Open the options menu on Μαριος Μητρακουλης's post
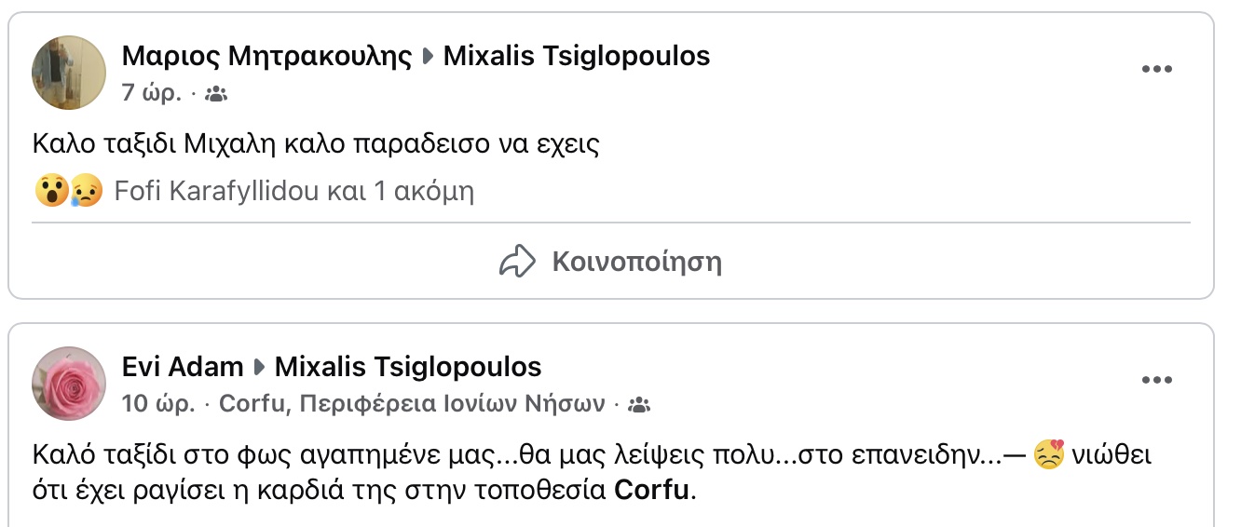The width and height of the screenshot is (1241, 527). (1156, 70)
